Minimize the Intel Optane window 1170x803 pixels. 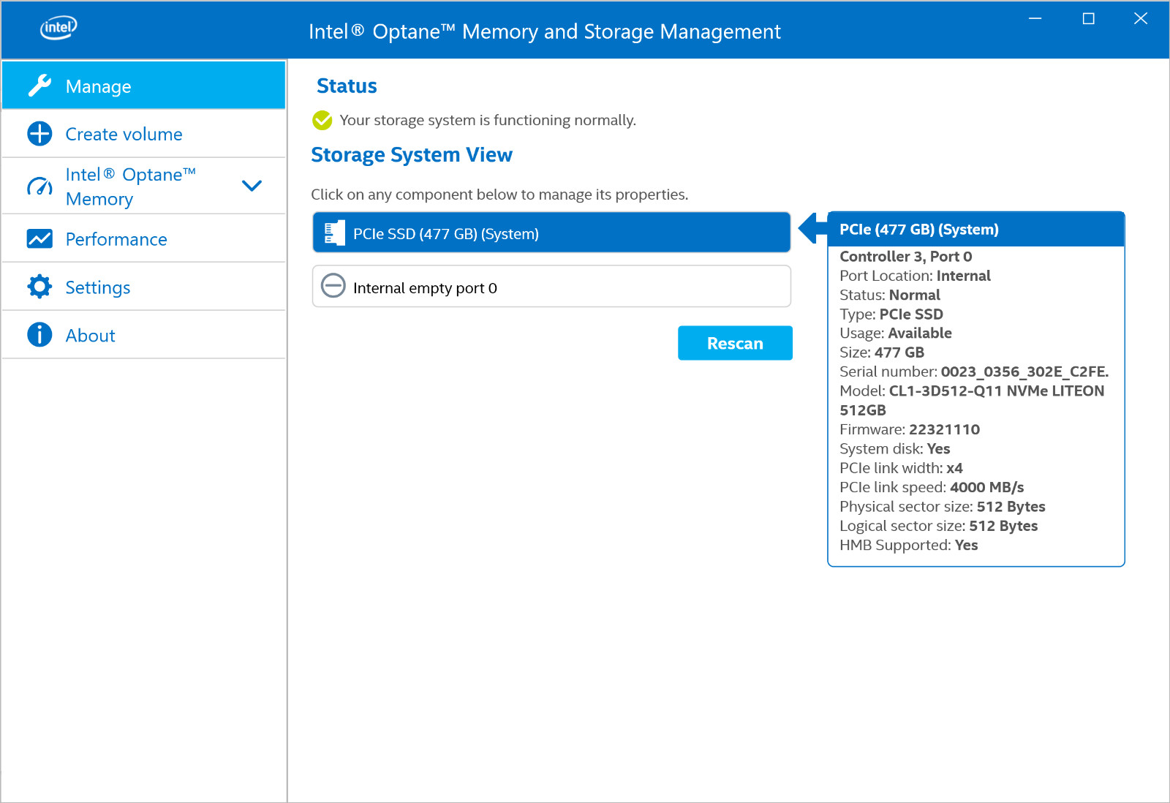tap(1035, 19)
